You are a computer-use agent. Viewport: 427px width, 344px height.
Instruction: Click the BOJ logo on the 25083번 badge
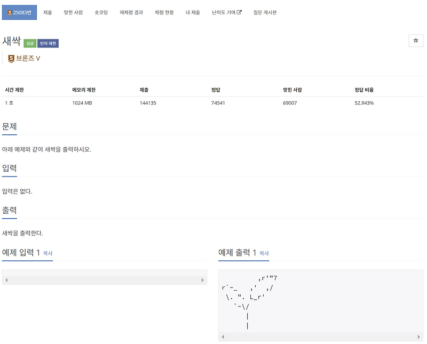click(9, 12)
